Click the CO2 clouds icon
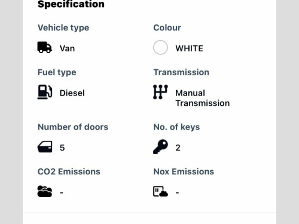Viewport: 299px width, 224px height. [45, 191]
